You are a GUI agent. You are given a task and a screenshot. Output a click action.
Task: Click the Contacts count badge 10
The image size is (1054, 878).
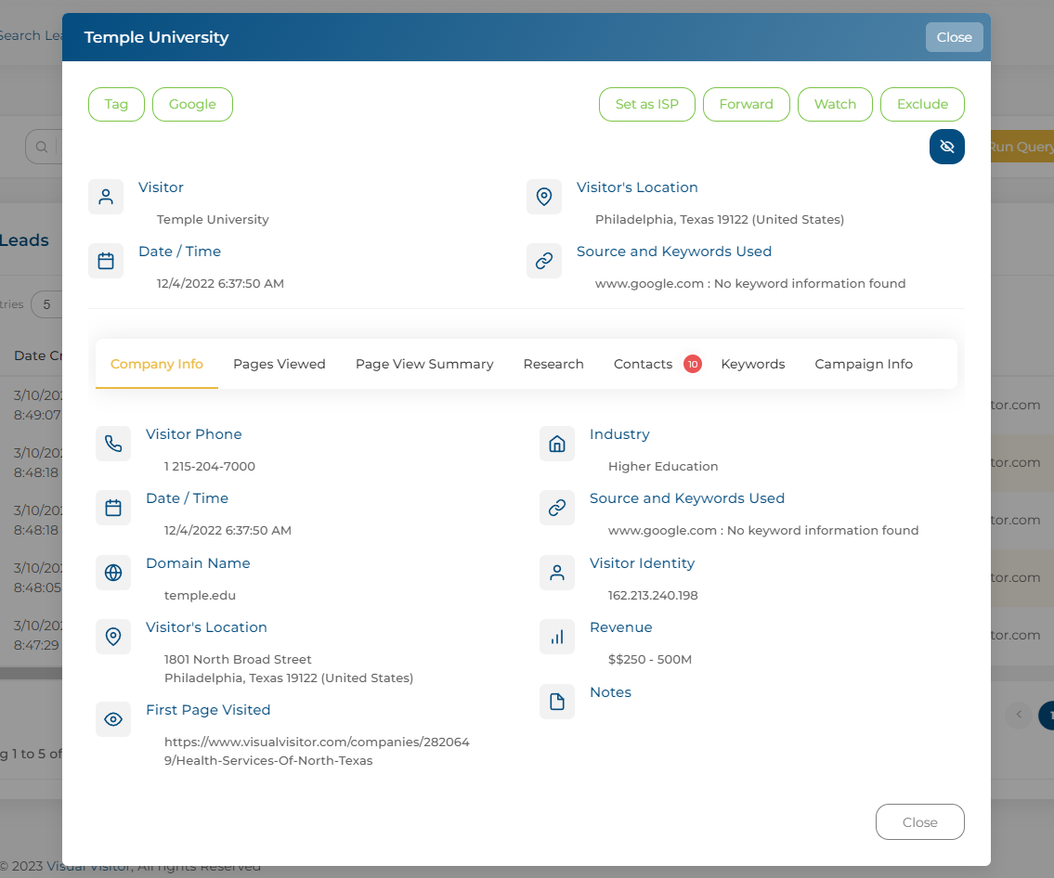pyautogui.click(x=693, y=364)
